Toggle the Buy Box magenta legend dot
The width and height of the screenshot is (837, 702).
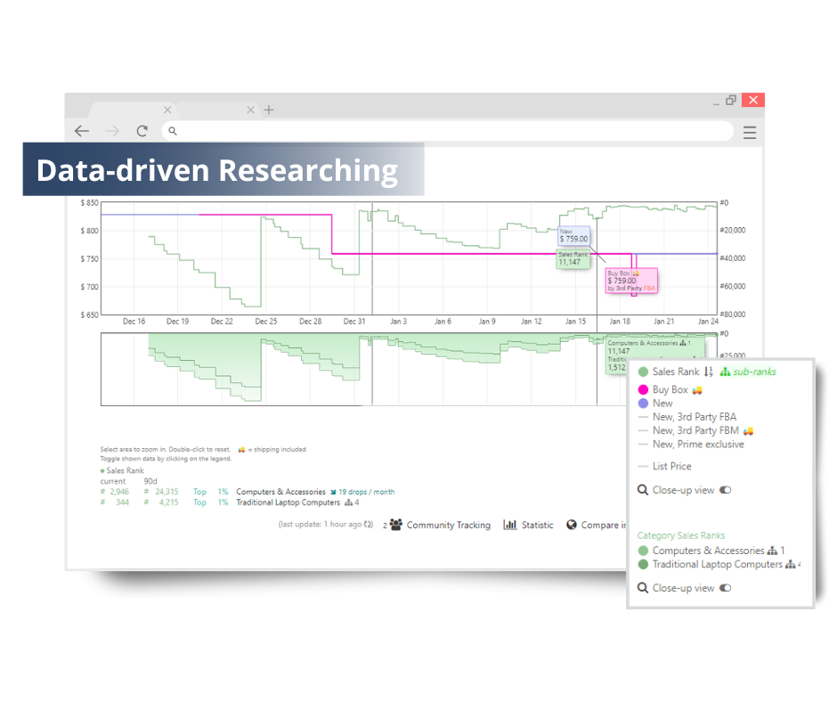pos(643,389)
